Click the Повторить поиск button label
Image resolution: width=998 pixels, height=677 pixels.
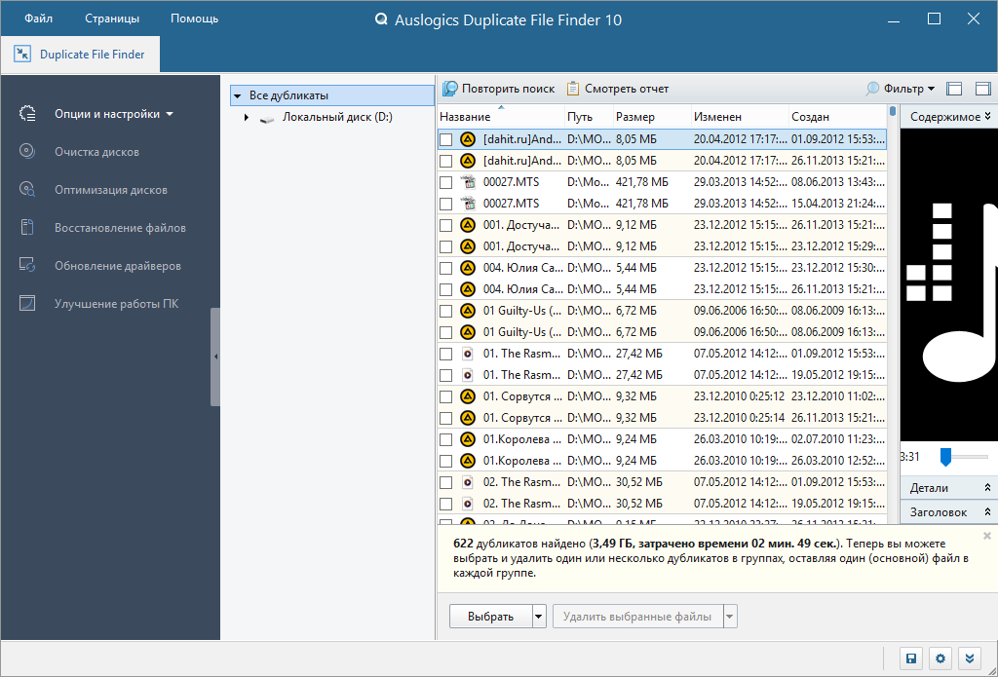tap(508, 89)
